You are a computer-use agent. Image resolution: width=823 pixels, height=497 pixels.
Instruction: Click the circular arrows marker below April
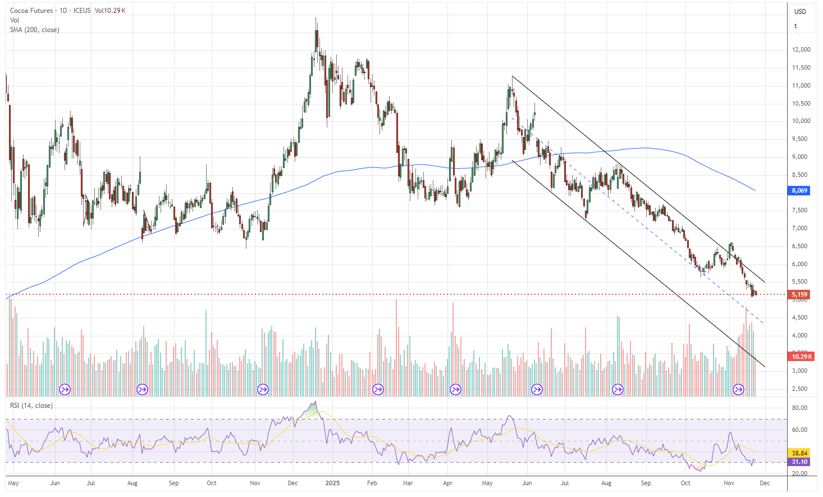pyautogui.click(x=455, y=388)
